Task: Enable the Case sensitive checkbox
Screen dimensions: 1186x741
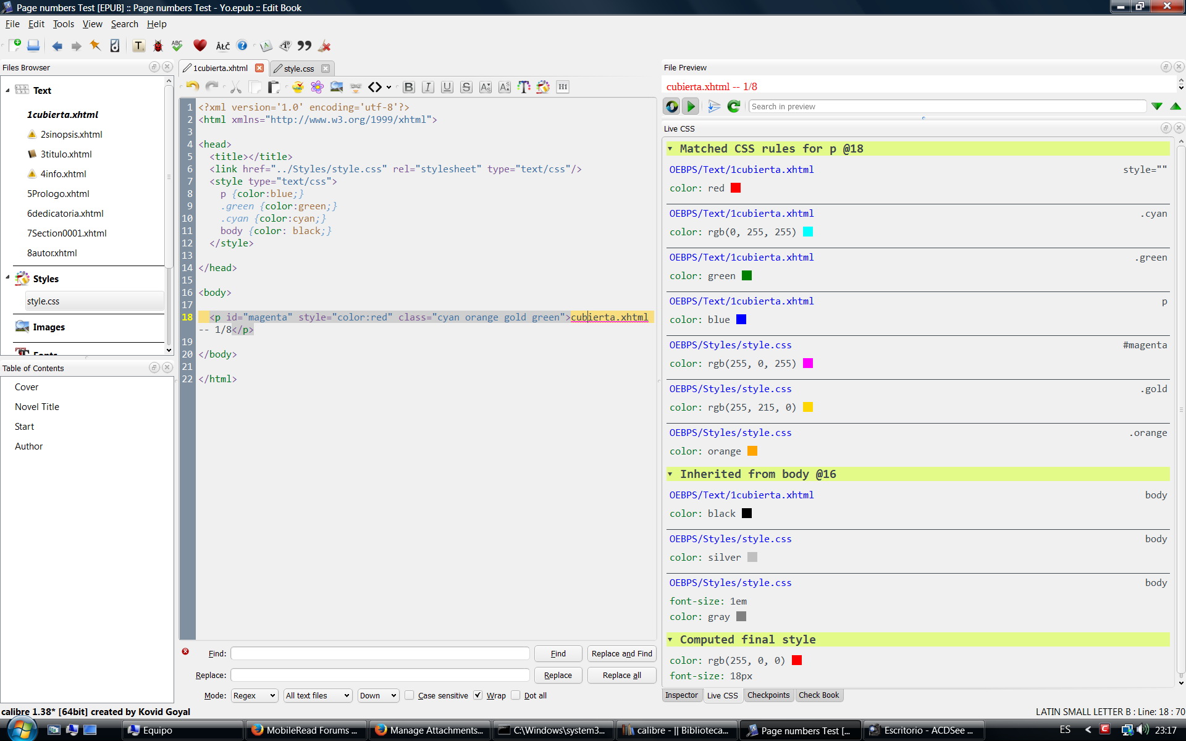Action: [409, 695]
